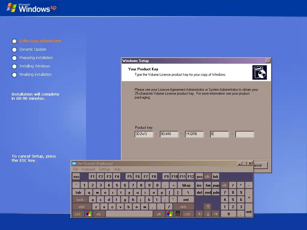This screenshot has height=230, width=307.
Task: Click the space bar key
Action: click(129, 214)
